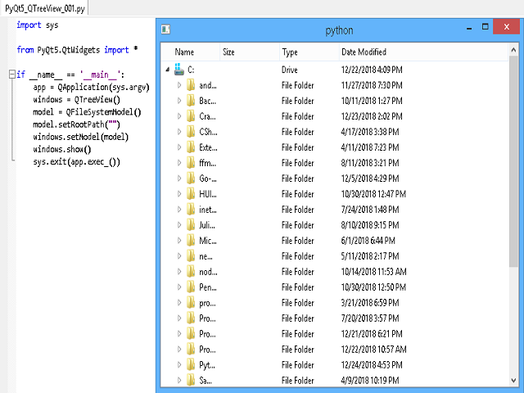Click the python window title bar icon
Image resolution: width=524 pixels, height=393 pixels.
click(165, 29)
